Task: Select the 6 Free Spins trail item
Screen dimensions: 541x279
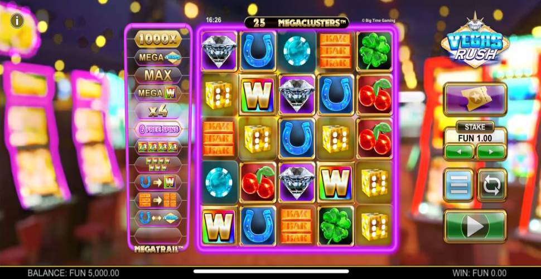Action: [158, 129]
